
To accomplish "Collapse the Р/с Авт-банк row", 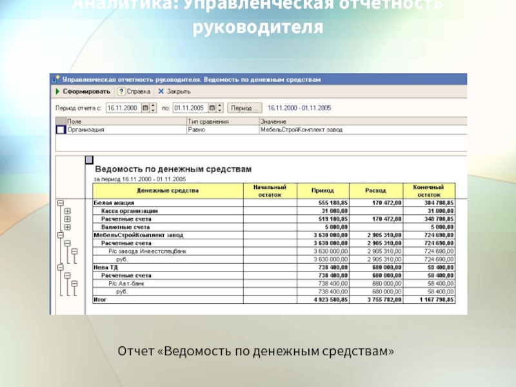I will point(74,284).
